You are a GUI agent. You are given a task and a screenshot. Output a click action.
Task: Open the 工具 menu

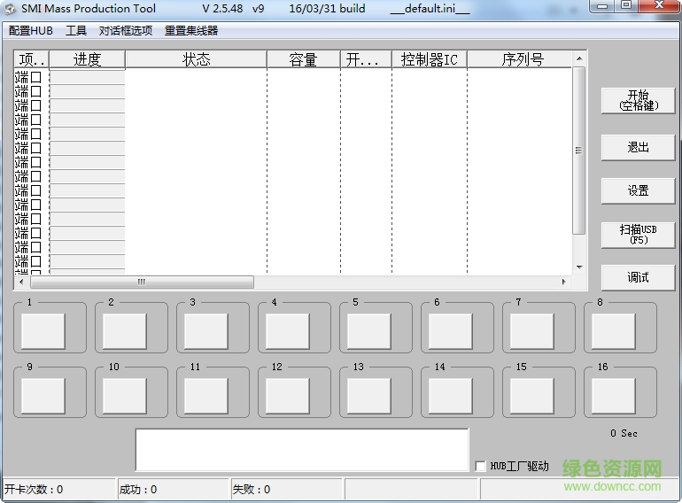point(76,30)
